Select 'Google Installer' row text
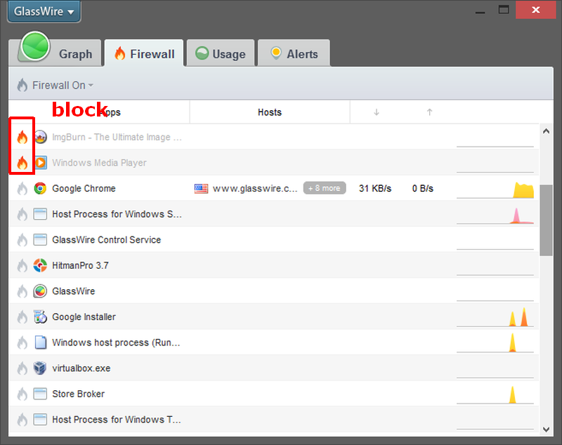The image size is (562, 445). (x=84, y=317)
